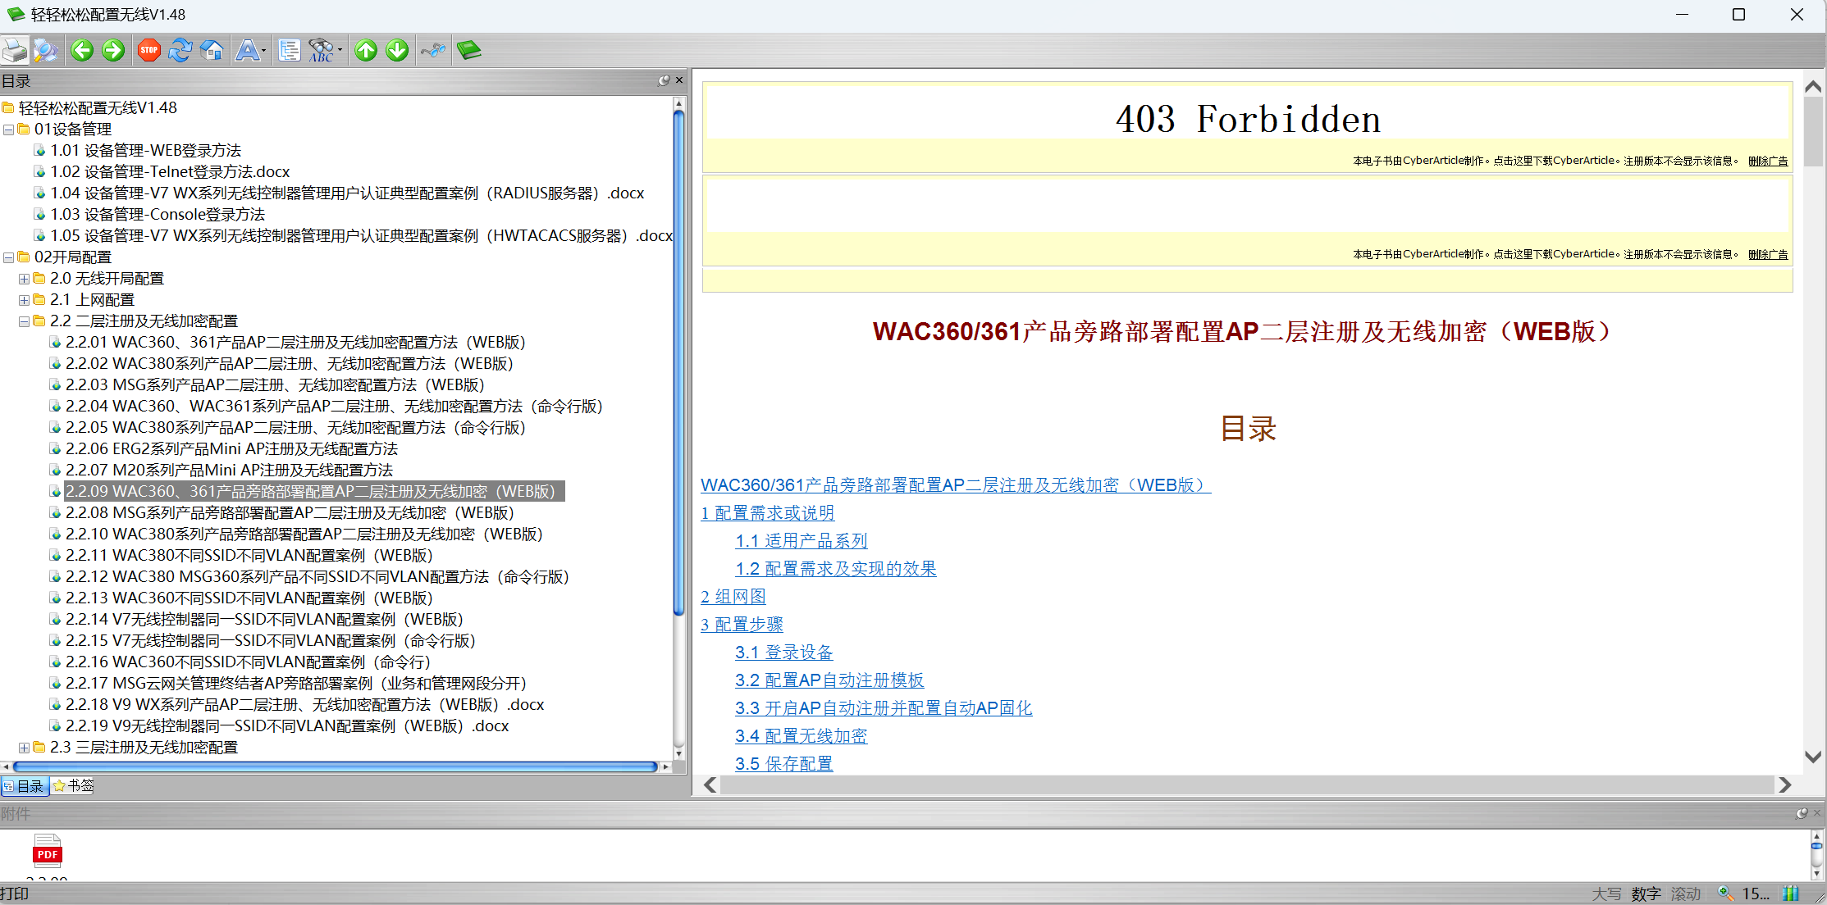Viewport: 1827px width, 905px height.
Task: Click the green book icon
Action: pos(468,51)
